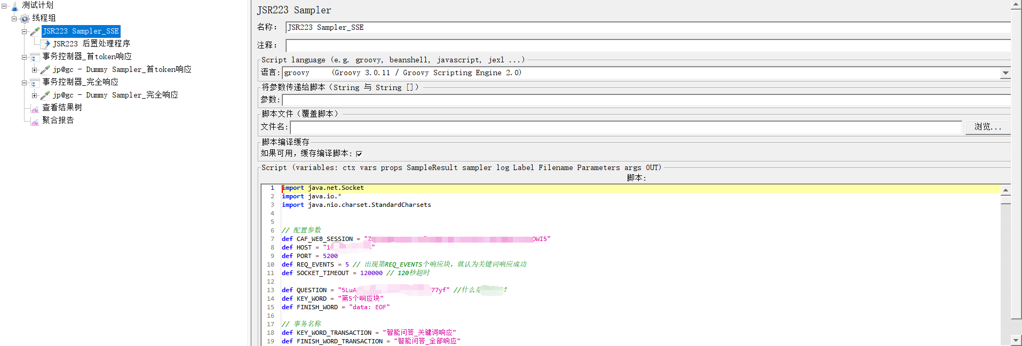Collapse the 线程组 tree node
The image size is (1022, 346).
click(14, 19)
